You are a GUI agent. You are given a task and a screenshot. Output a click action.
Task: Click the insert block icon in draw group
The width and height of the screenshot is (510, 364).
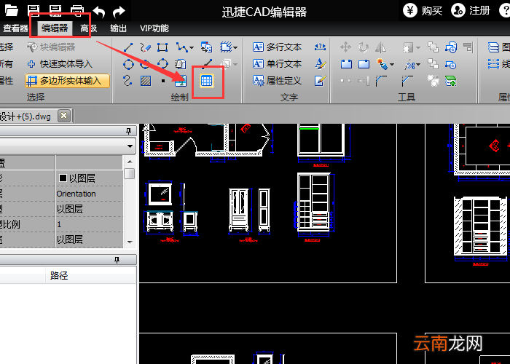206,47
